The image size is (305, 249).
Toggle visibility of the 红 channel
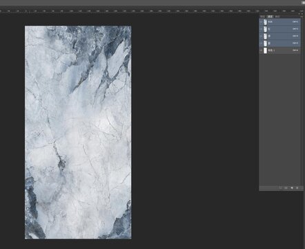(x=261, y=29)
